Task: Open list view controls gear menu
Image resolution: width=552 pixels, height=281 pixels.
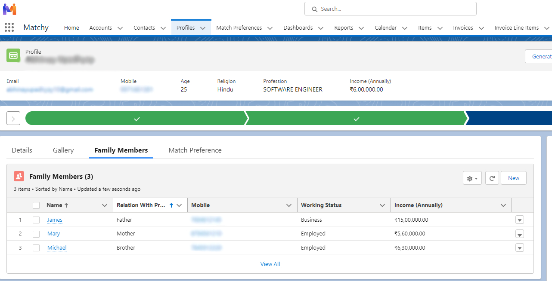Action: tap(472, 178)
